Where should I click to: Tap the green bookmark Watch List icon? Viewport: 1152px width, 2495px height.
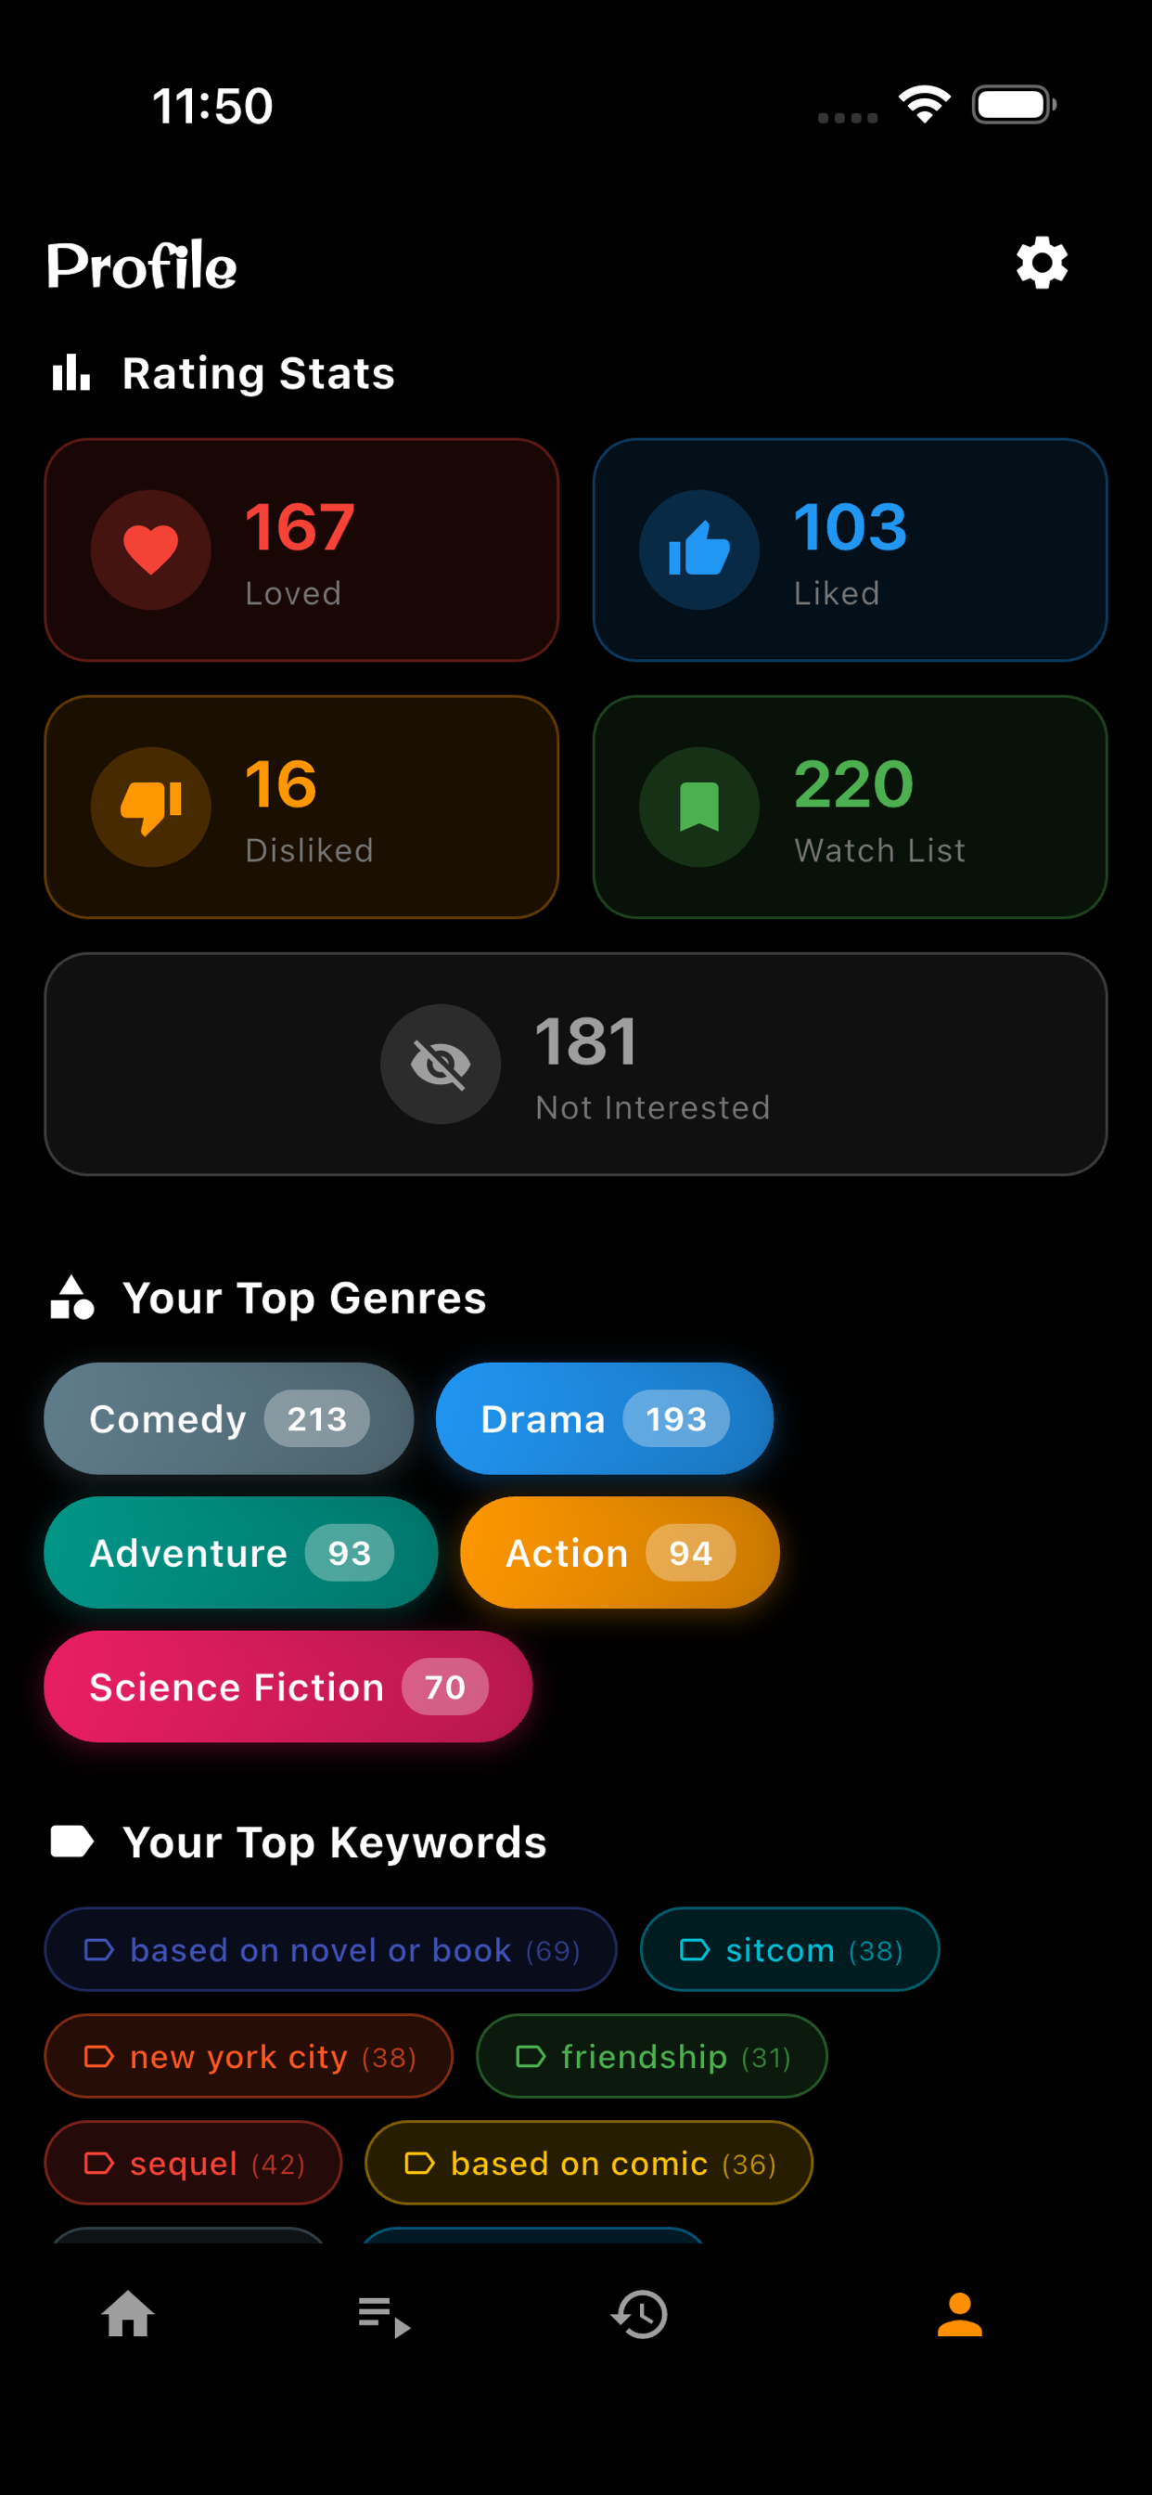coord(699,807)
